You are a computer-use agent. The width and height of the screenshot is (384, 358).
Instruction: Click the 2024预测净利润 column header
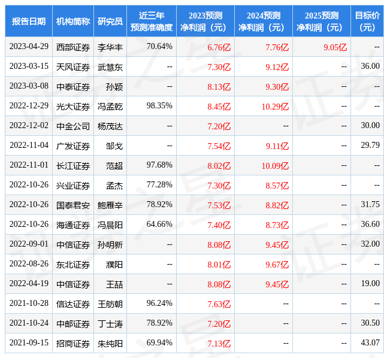pos(264,22)
